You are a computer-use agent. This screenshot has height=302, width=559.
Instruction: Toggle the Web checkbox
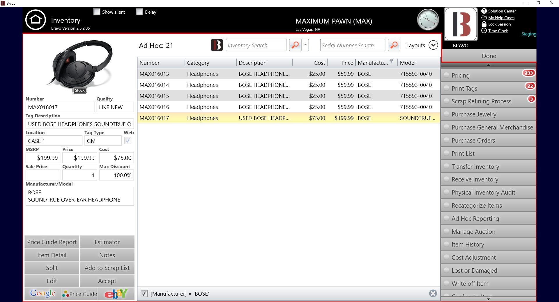(x=128, y=141)
